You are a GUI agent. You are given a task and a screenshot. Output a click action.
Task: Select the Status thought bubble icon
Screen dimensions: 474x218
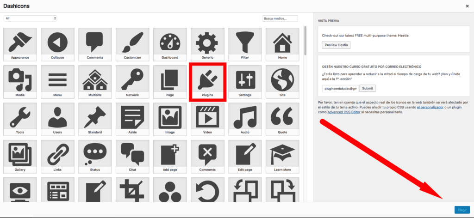(x=95, y=157)
